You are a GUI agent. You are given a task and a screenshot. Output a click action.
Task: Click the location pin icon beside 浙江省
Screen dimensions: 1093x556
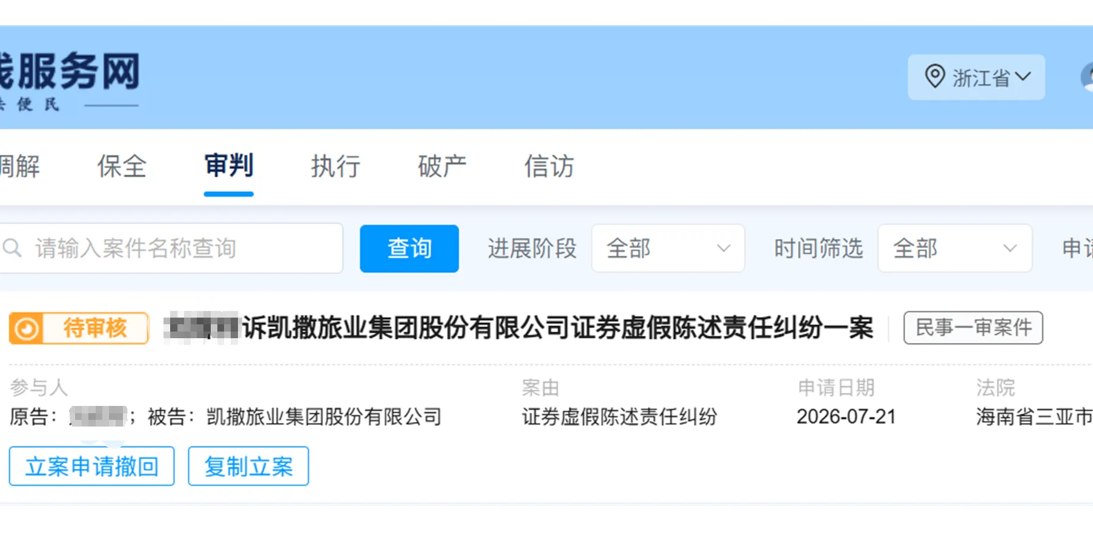coord(935,77)
